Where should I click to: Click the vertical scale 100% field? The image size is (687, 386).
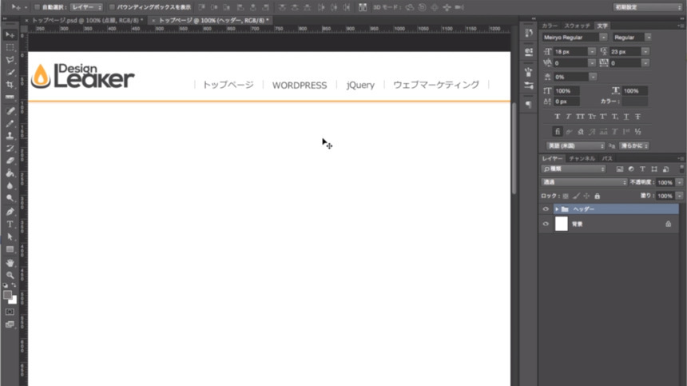(566, 90)
